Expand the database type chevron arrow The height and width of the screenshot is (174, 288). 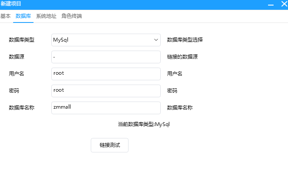tap(156, 40)
